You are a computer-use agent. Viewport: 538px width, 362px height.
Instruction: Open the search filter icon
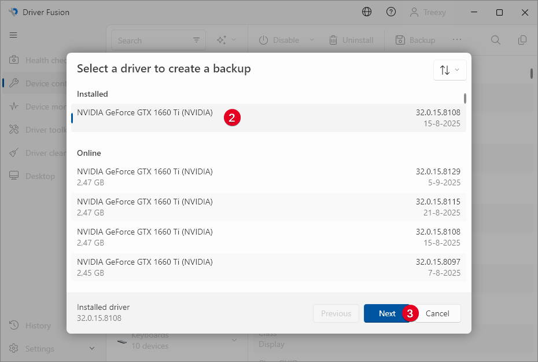click(x=196, y=40)
